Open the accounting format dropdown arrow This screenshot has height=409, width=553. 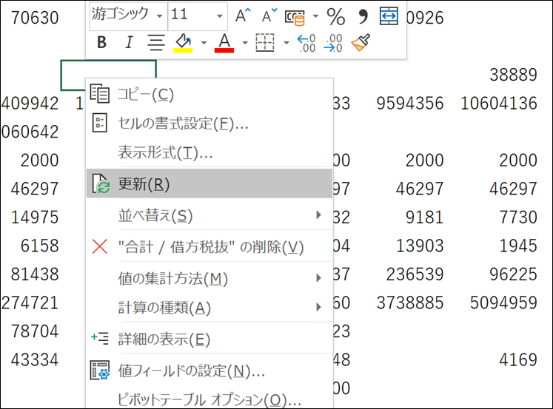(x=315, y=16)
